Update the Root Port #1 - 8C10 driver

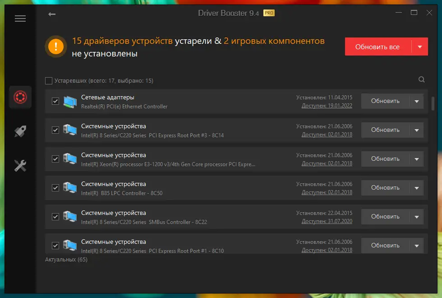385,246
